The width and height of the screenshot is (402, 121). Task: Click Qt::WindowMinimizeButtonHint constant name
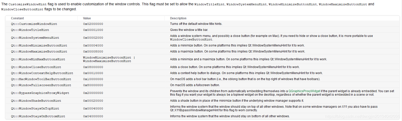(x=39, y=45)
